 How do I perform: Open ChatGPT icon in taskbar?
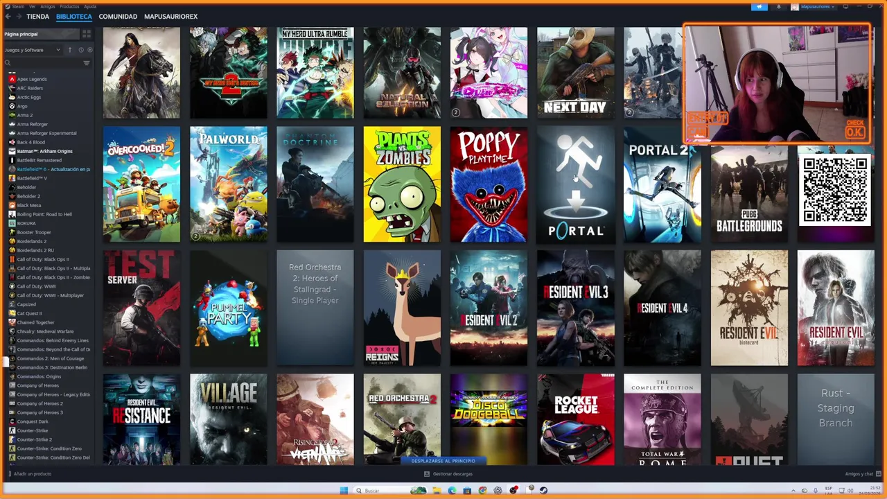tap(498, 491)
